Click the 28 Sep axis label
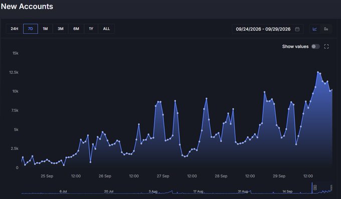 coord(221,176)
